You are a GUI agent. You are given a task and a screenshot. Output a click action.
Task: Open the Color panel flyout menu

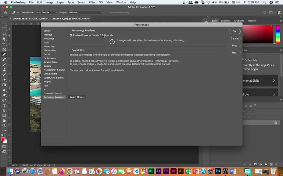(281, 21)
